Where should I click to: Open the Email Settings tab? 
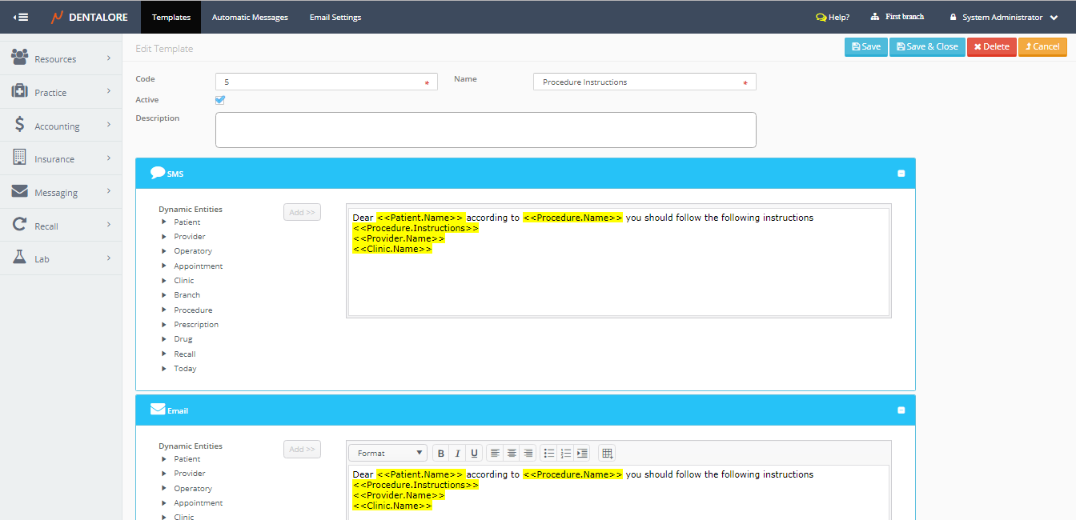click(335, 17)
